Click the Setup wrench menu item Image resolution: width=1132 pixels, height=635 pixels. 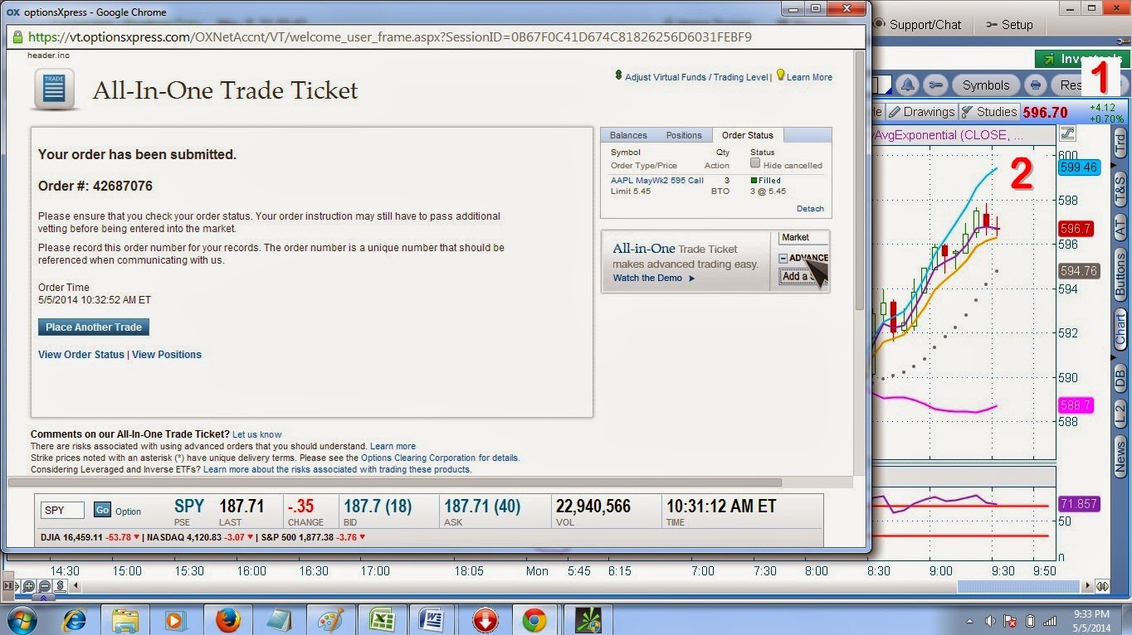pos(1008,25)
